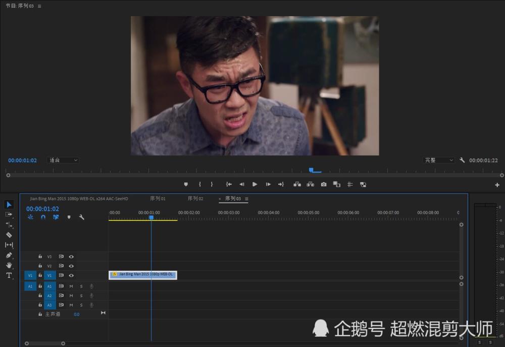Viewport: 505px width, 347px height.
Task: Toggle V3 track visibility eye
Action: pyautogui.click(x=71, y=257)
